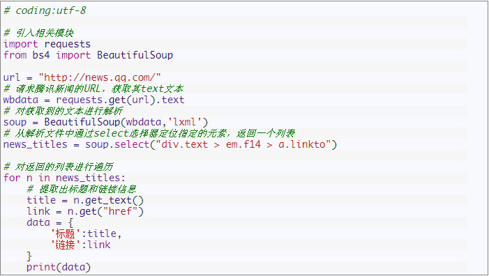Click the BeautifulSoup import name

135,55
